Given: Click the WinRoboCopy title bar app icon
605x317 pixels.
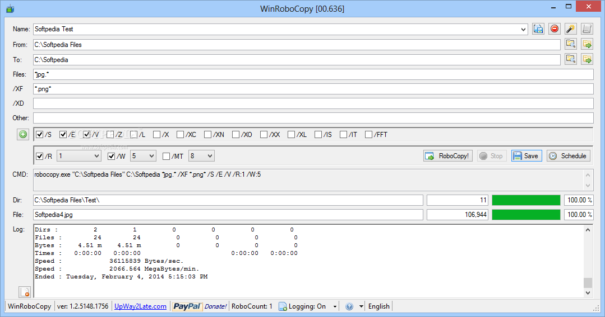Looking at the screenshot, I should (10, 8).
